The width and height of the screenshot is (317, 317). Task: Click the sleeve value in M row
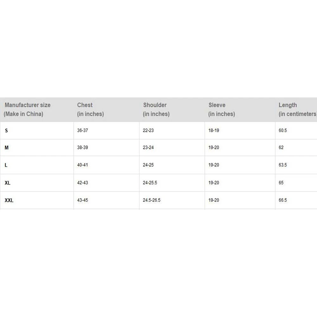(x=214, y=148)
